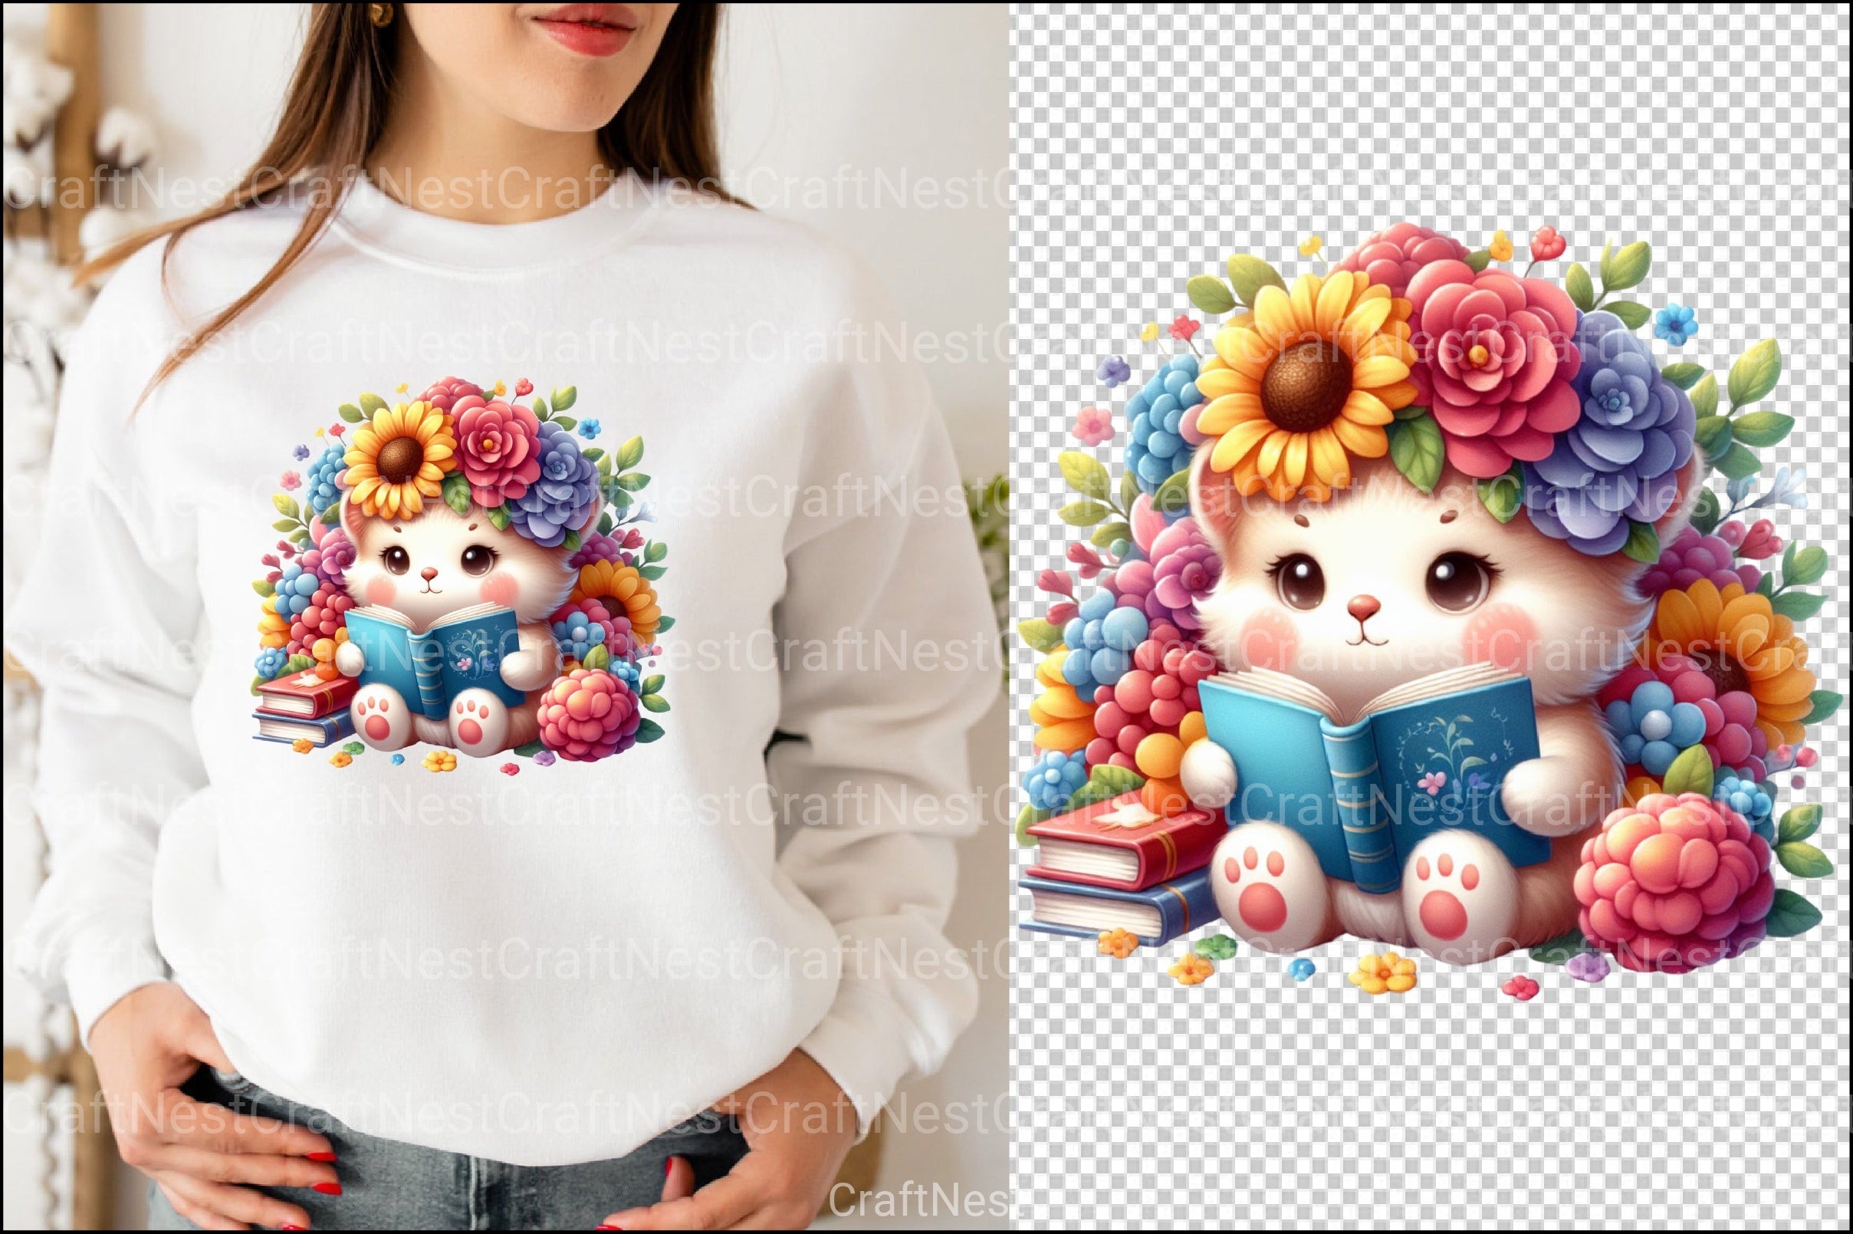Click the blue book on the sweatshirt print
The width and height of the screenshot is (1853, 1234).
click(x=432, y=660)
